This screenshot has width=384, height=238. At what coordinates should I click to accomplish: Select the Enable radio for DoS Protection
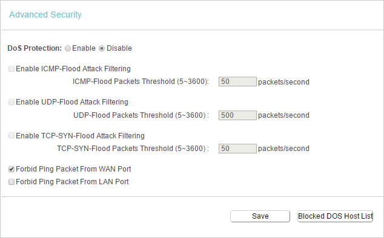pos(68,48)
